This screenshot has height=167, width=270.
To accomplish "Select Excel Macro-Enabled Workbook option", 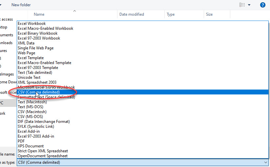I will [x=46, y=28].
